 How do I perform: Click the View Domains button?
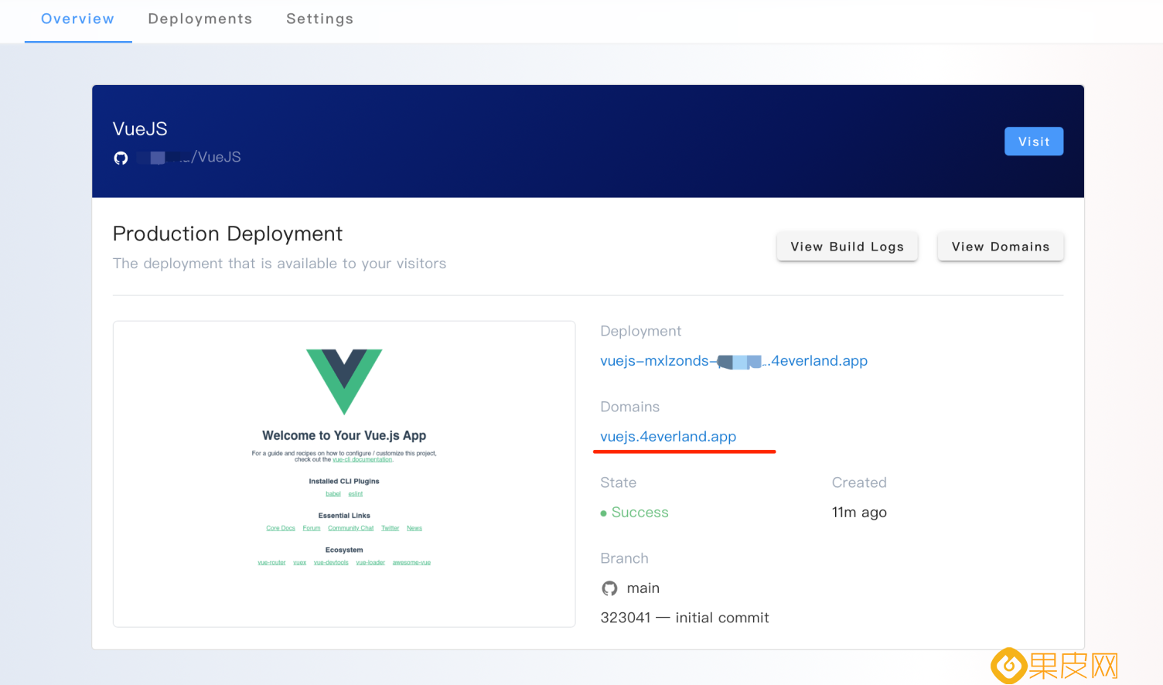[x=1001, y=247]
